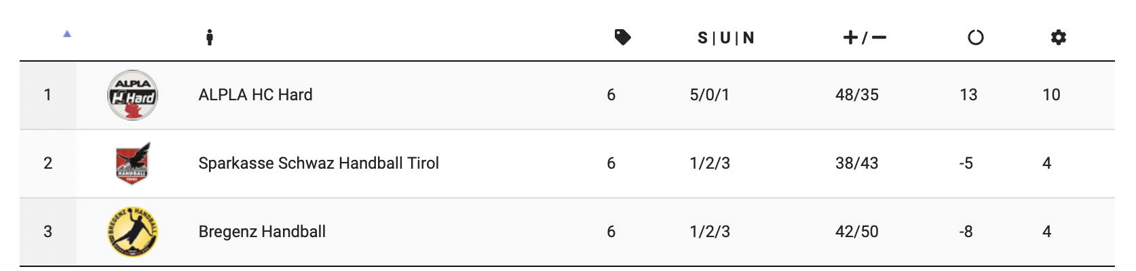The image size is (1136, 271).
Task: Click rank number 1 cell
Action: (48, 95)
